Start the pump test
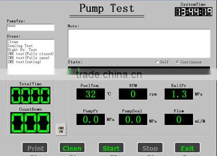The width and height of the screenshot is (217, 156). pos(111,148)
